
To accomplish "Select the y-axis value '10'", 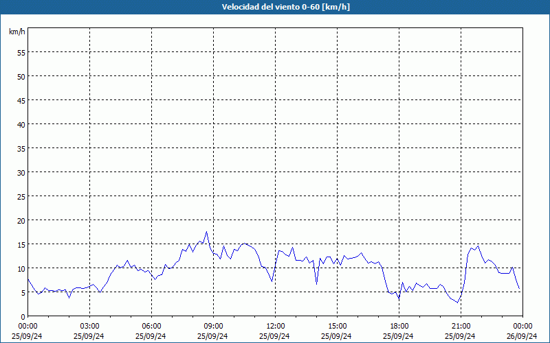I will [x=21, y=268].
